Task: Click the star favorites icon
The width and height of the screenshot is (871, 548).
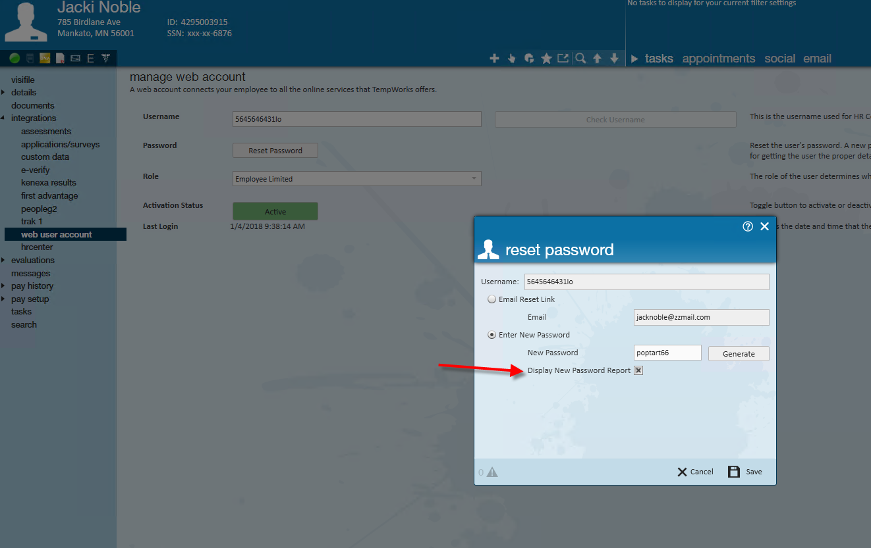Action: coord(546,59)
